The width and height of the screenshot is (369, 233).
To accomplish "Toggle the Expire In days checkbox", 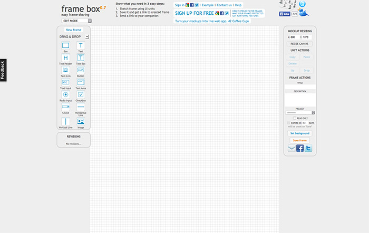I will point(288,123).
